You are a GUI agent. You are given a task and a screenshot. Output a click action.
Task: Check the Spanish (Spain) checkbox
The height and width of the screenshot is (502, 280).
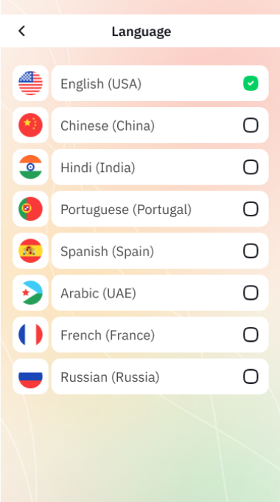(251, 251)
